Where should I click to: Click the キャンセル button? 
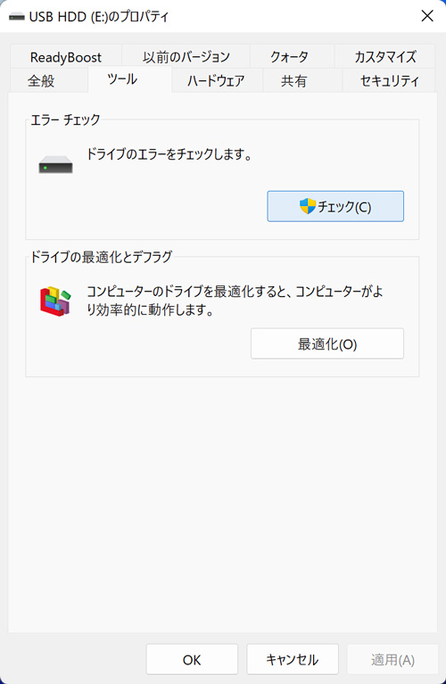click(293, 659)
